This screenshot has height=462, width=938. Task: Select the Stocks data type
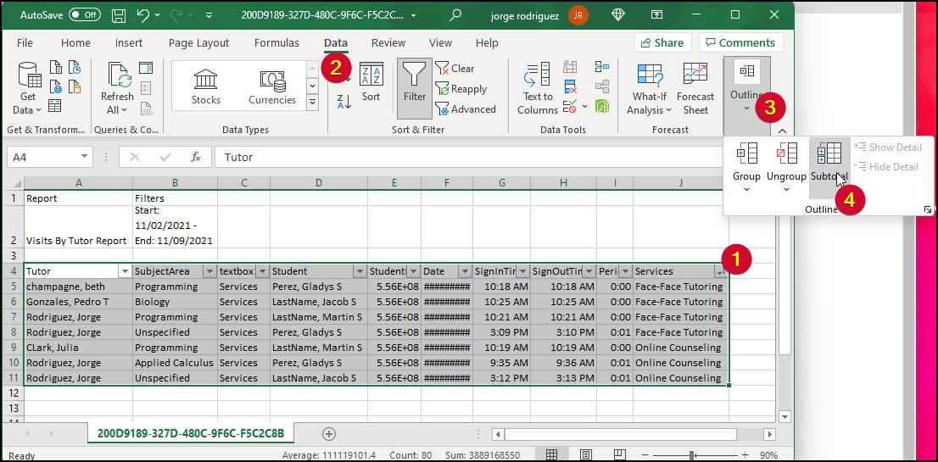[206, 86]
